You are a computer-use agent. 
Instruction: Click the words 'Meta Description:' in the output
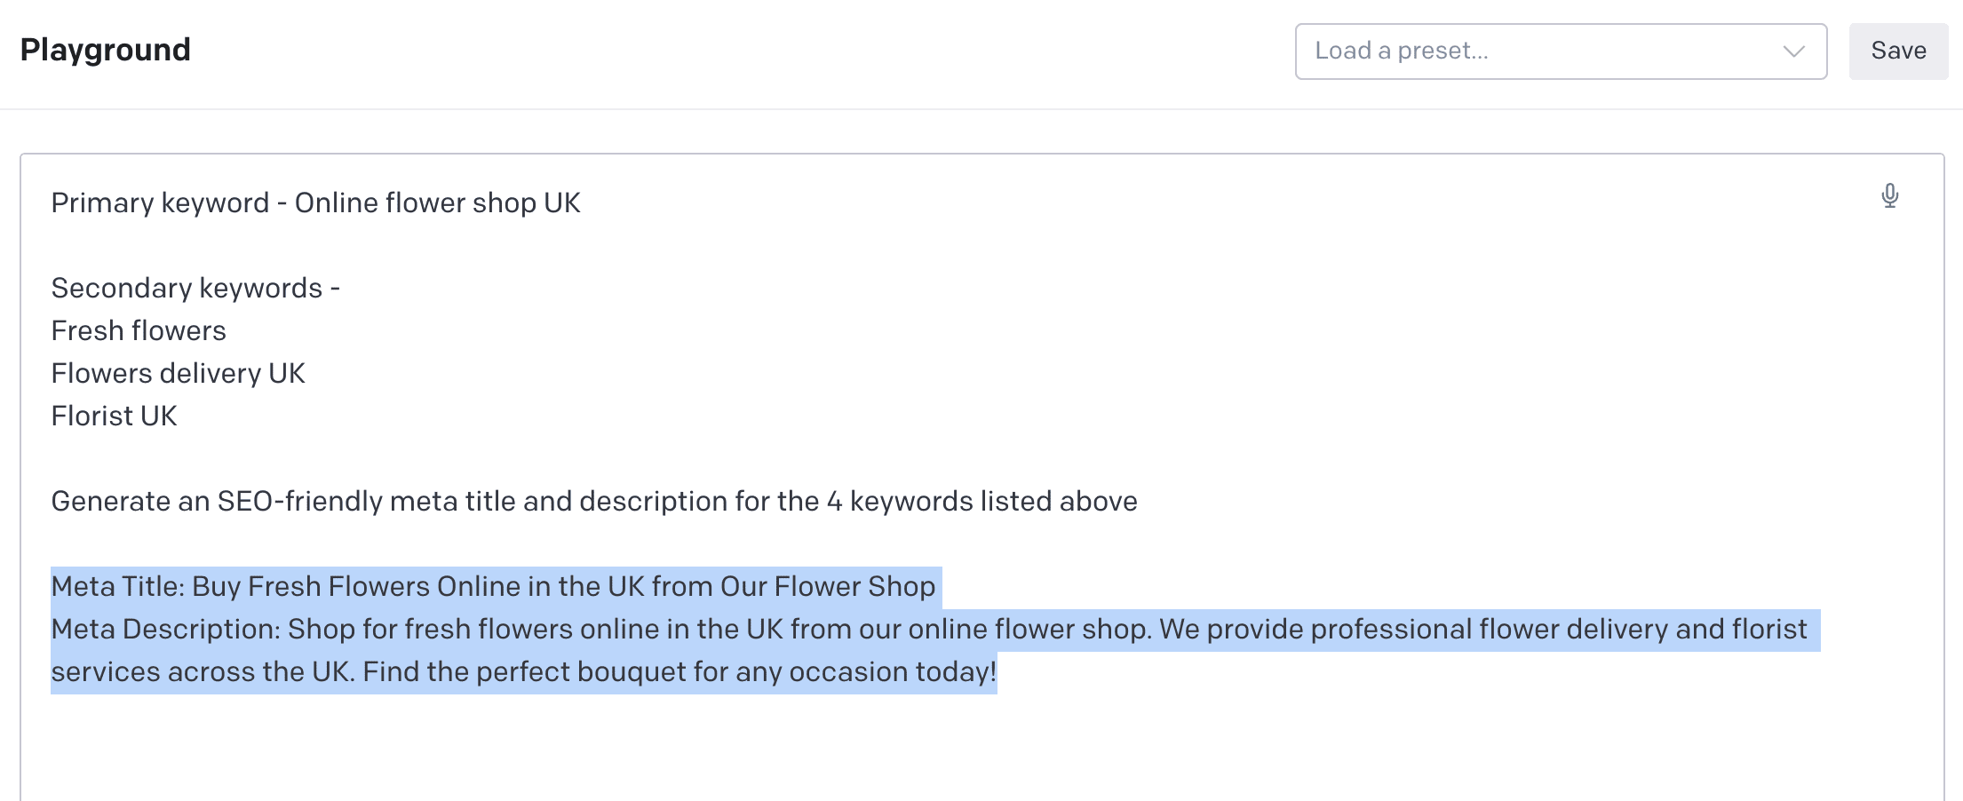click(x=165, y=630)
